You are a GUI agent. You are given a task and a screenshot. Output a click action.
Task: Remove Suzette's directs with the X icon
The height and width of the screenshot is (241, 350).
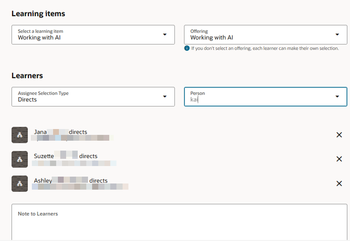pos(339,159)
